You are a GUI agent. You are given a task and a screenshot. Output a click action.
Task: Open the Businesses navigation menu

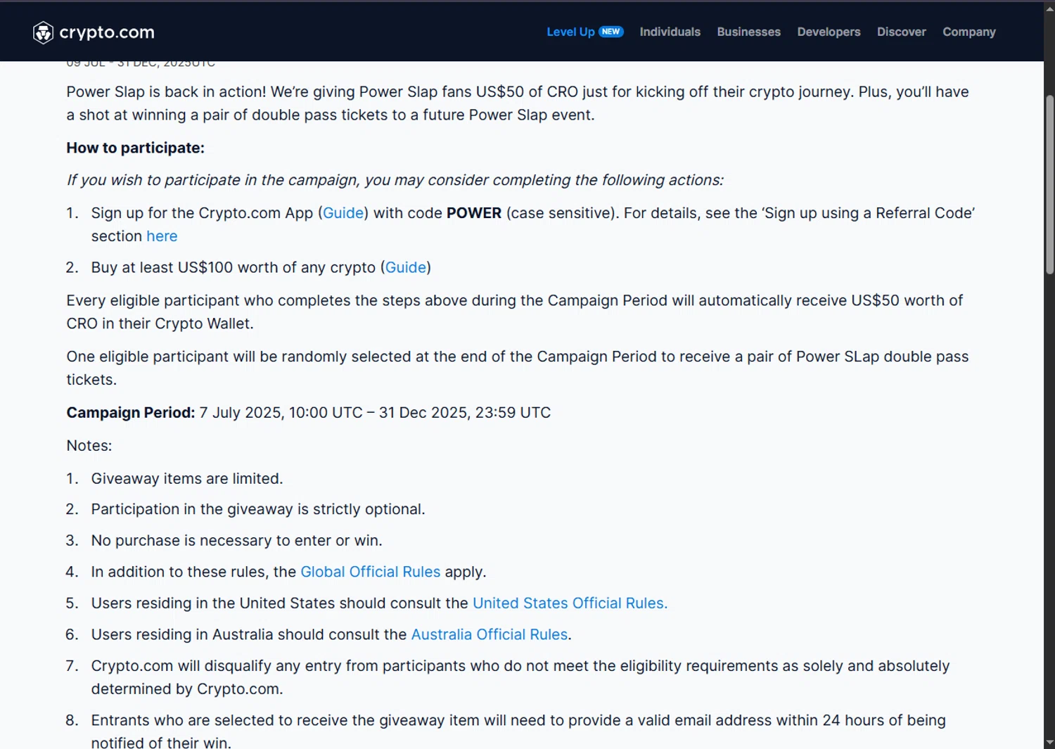tap(748, 32)
